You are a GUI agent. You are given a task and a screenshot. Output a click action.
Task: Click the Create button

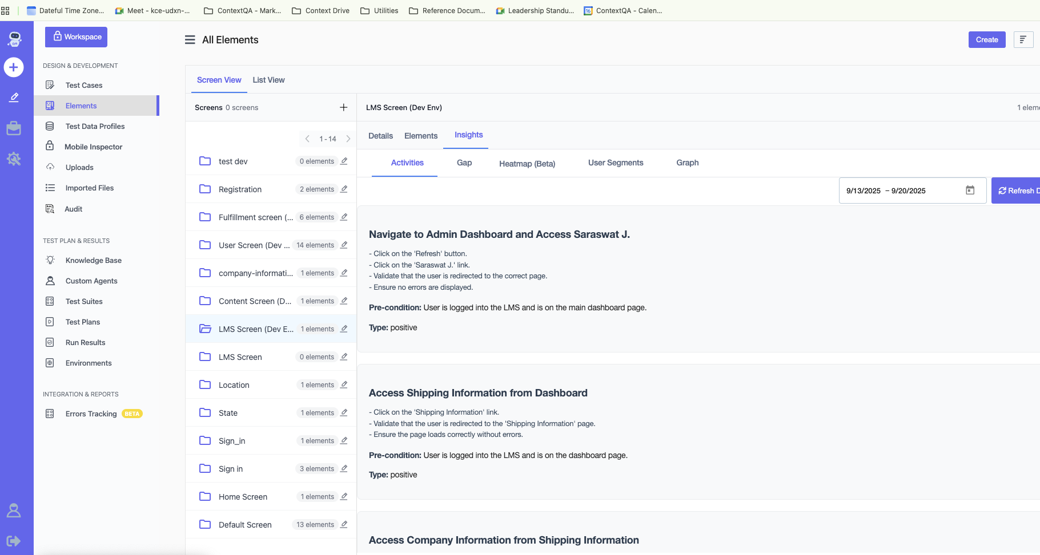986,39
